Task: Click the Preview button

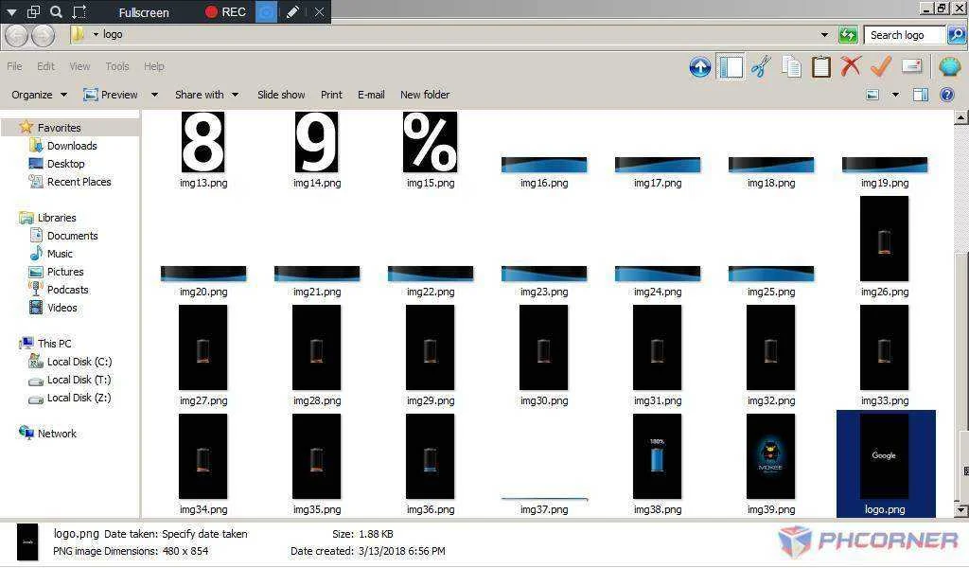Action: tap(111, 95)
